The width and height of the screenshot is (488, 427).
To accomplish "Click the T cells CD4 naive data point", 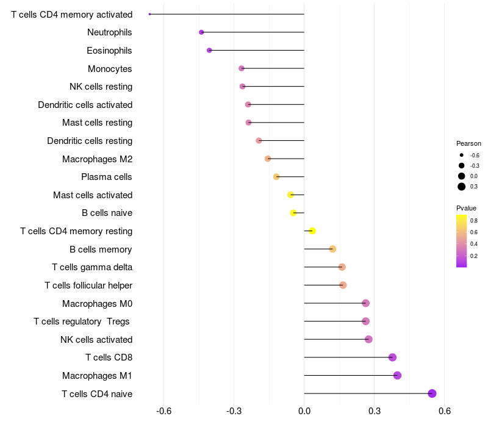I will pos(432,393).
